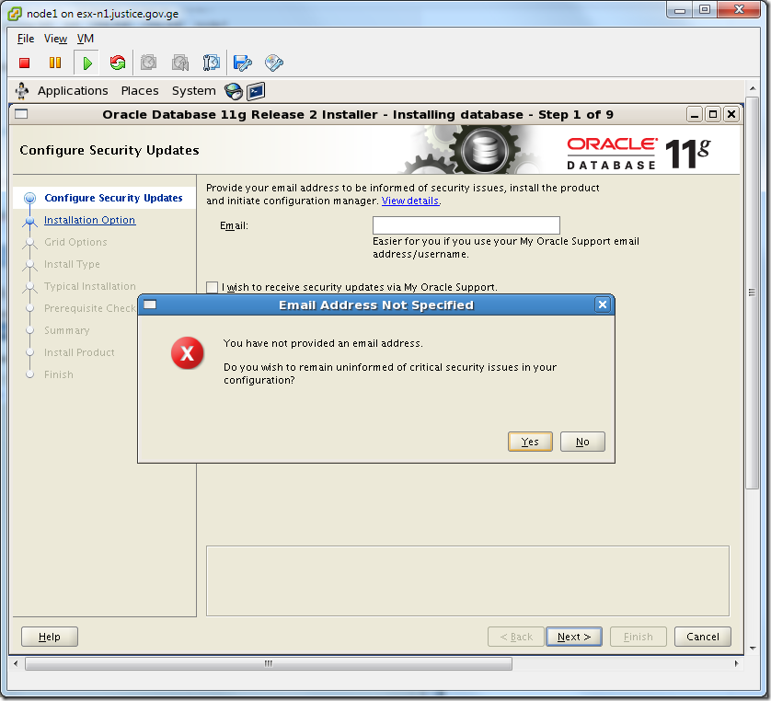Click inside the Email field
Viewport: 771px width, 701px height.
[x=466, y=224]
